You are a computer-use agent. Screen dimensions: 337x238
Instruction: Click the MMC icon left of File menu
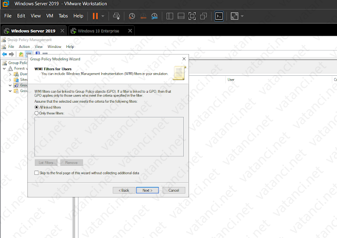click(4, 47)
